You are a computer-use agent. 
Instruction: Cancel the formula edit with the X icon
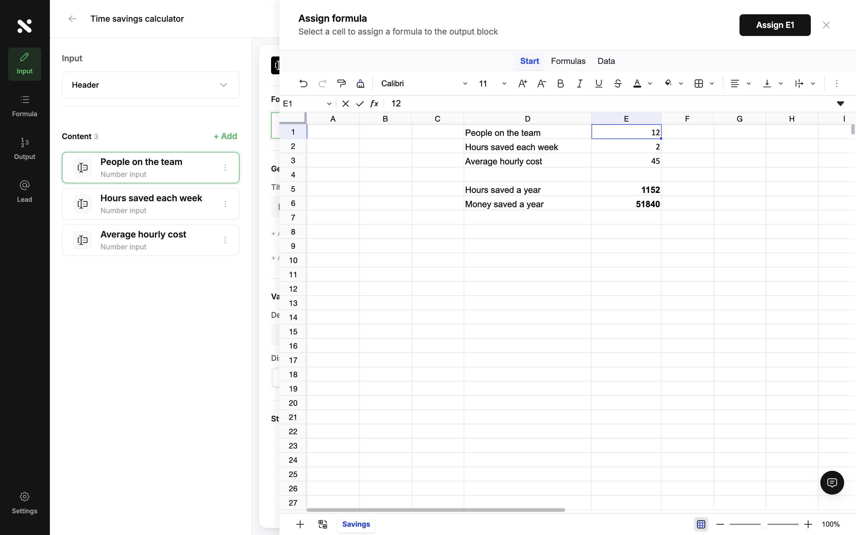[x=346, y=104]
